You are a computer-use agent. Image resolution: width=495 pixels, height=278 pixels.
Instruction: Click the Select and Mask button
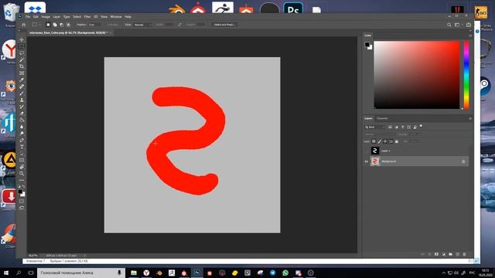point(224,25)
